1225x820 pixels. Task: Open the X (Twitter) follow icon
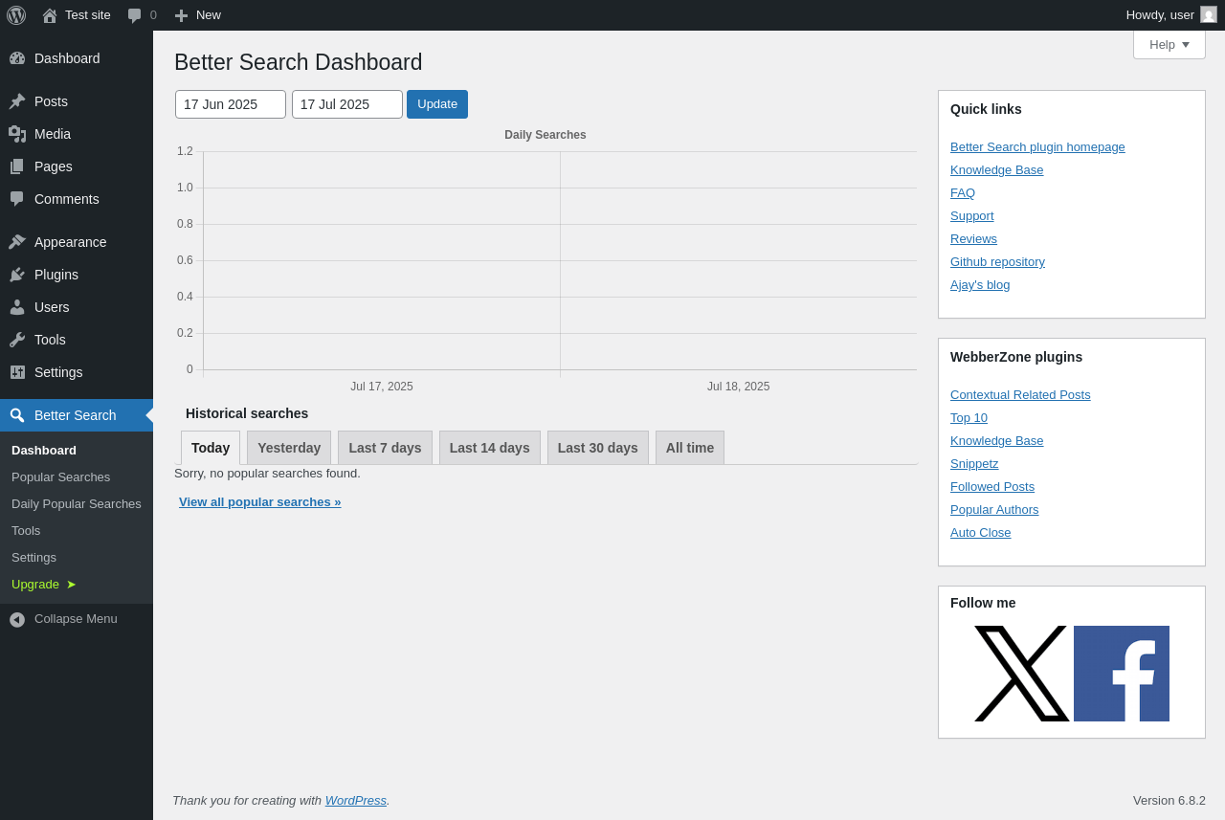pyautogui.click(x=1022, y=674)
